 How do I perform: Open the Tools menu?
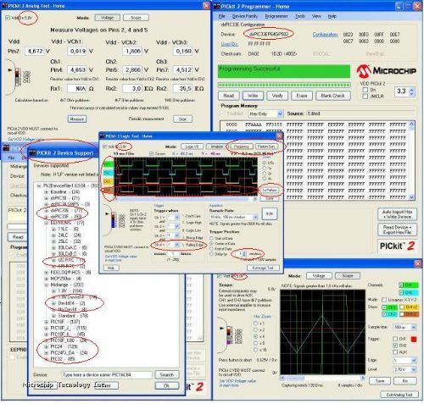point(300,16)
